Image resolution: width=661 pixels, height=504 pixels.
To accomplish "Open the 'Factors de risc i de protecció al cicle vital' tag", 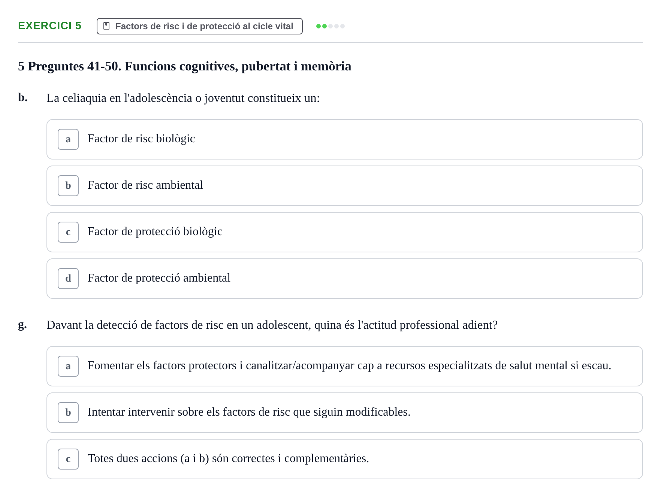I will pos(199,26).
